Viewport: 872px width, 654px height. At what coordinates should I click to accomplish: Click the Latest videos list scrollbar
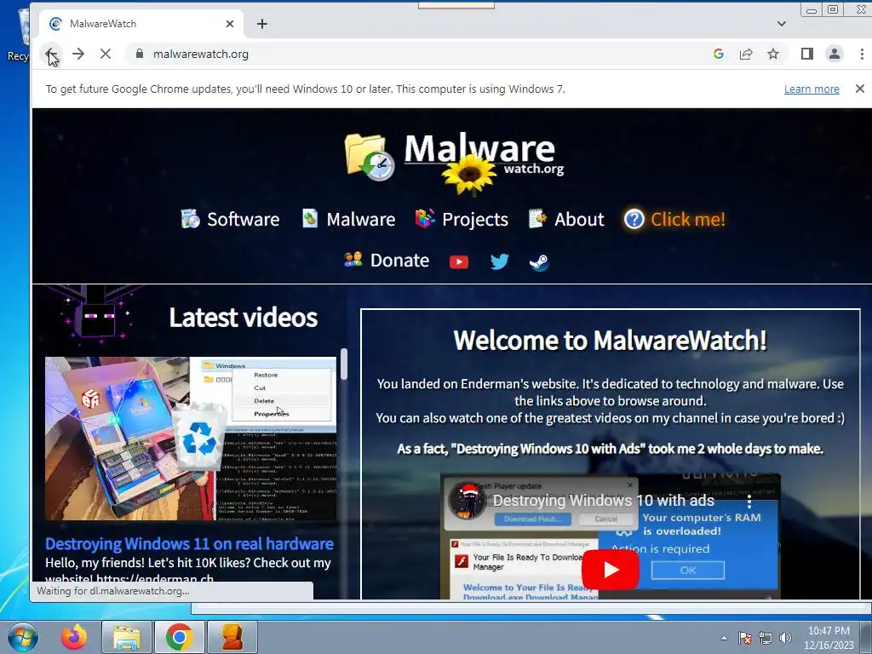(344, 364)
